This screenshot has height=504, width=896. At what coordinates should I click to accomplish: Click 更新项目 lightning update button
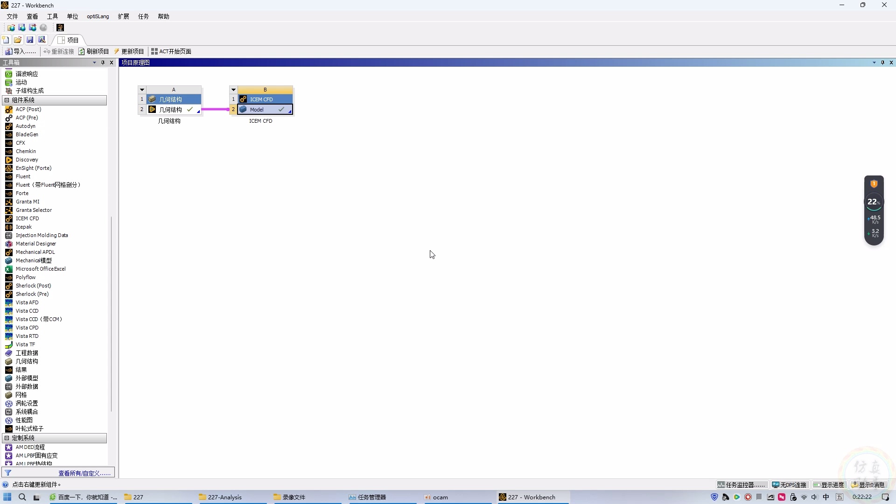coord(129,51)
